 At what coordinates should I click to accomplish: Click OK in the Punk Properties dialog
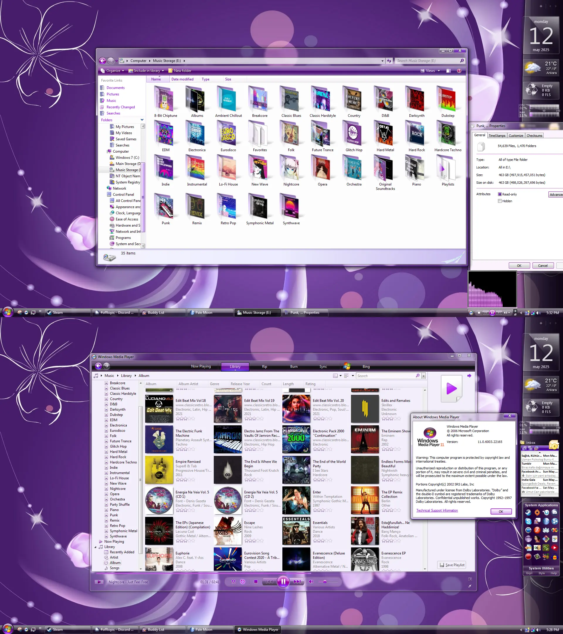tap(519, 266)
